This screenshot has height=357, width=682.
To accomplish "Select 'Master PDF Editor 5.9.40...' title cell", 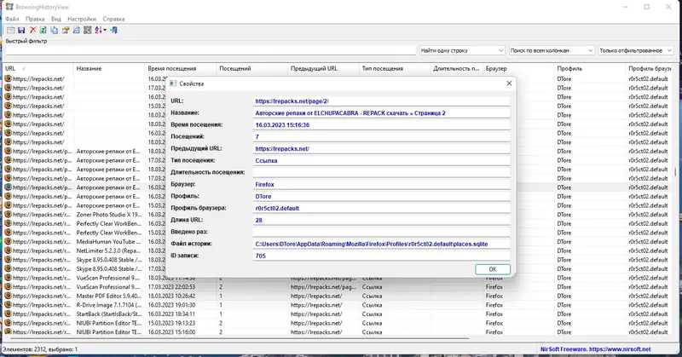I will [109, 296].
